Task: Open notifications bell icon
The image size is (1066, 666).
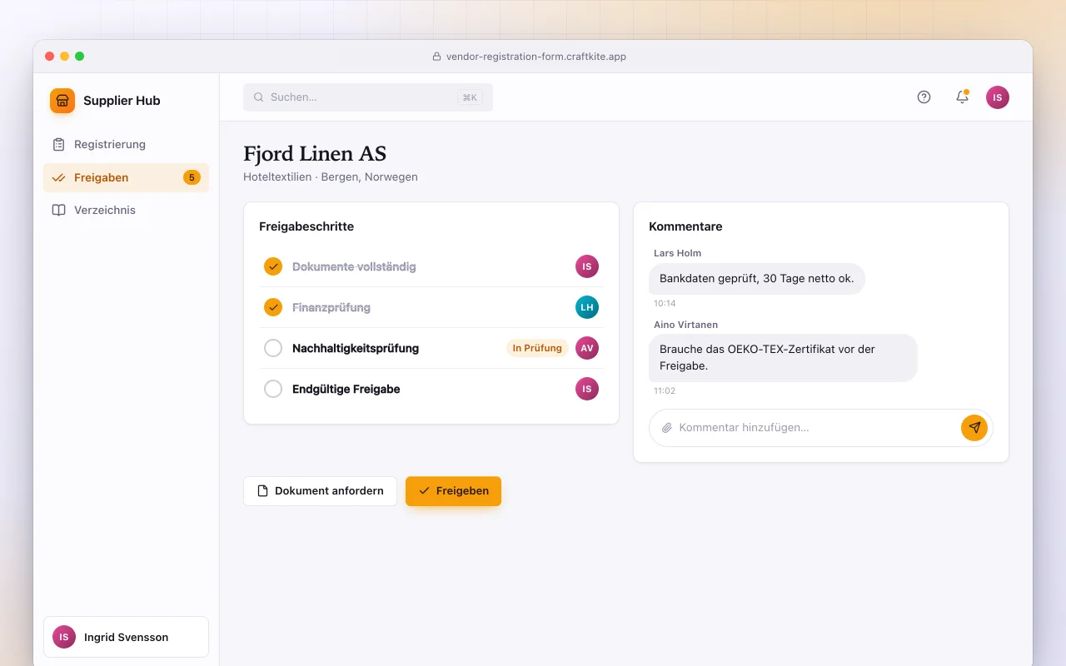Action: pyautogui.click(x=962, y=97)
